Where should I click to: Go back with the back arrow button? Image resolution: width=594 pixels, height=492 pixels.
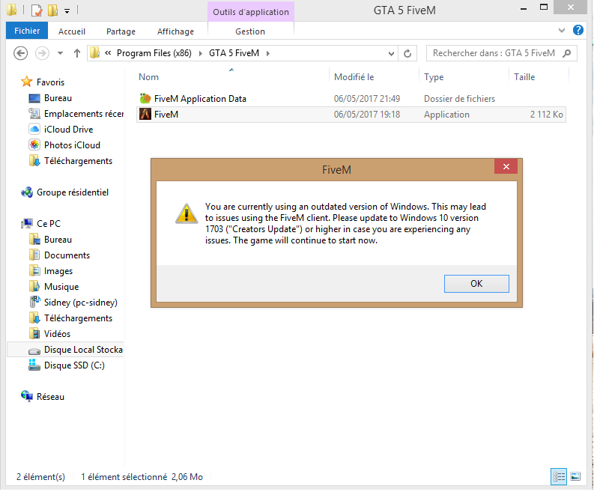(x=20, y=53)
